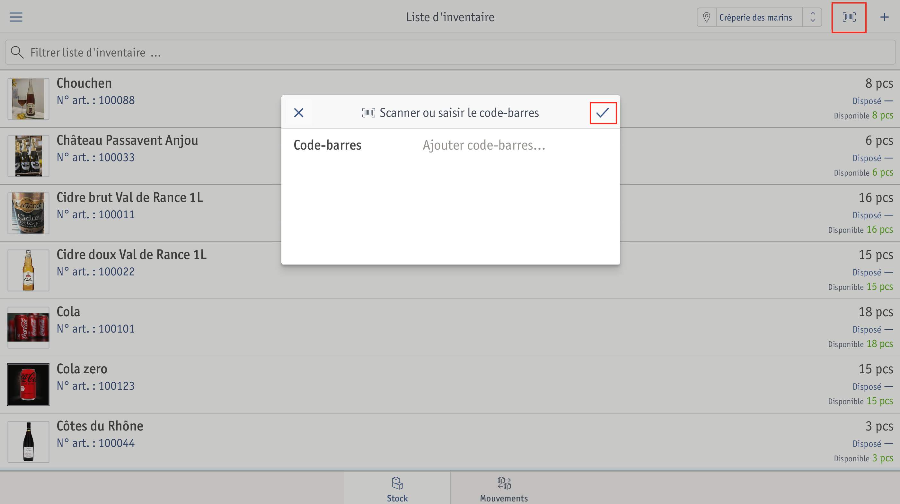Viewport: 900px width, 504px height.
Task: Click the location pin icon
Action: pyautogui.click(x=706, y=17)
